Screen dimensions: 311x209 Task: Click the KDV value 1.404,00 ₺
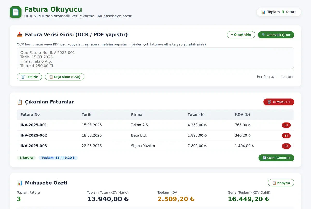point(244,146)
